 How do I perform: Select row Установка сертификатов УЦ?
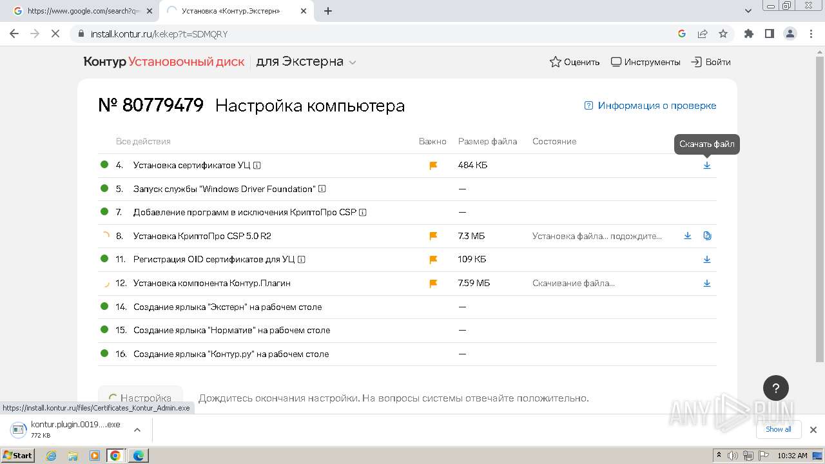(x=407, y=165)
